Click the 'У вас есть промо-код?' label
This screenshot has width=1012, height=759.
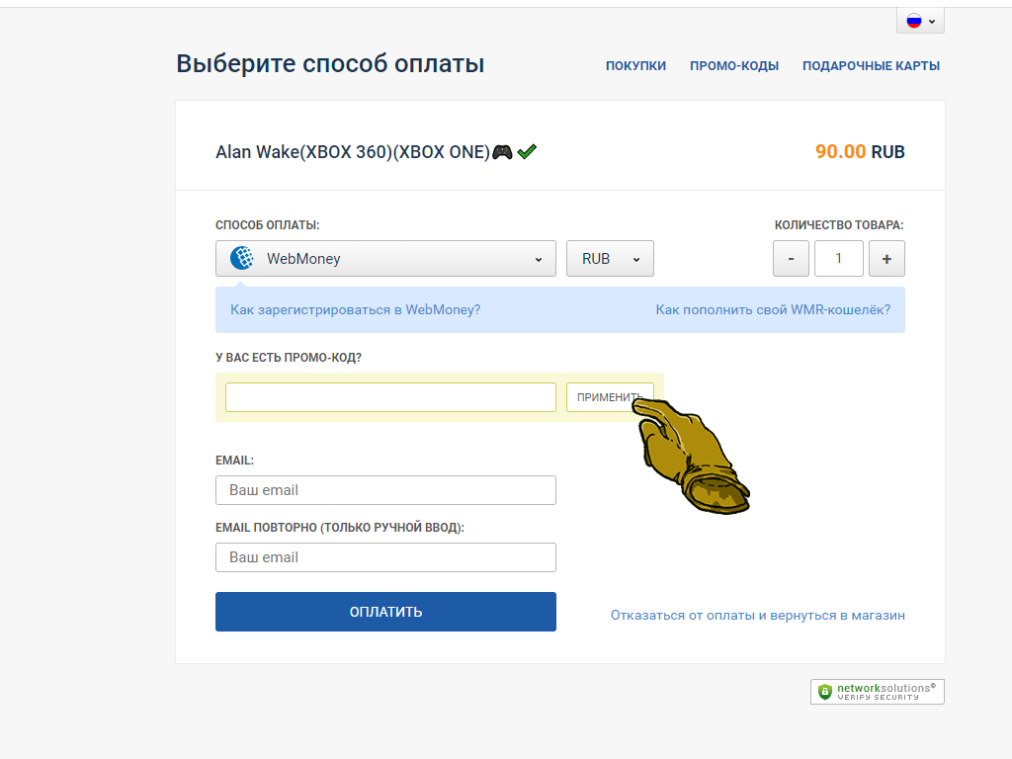coord(289,358)
